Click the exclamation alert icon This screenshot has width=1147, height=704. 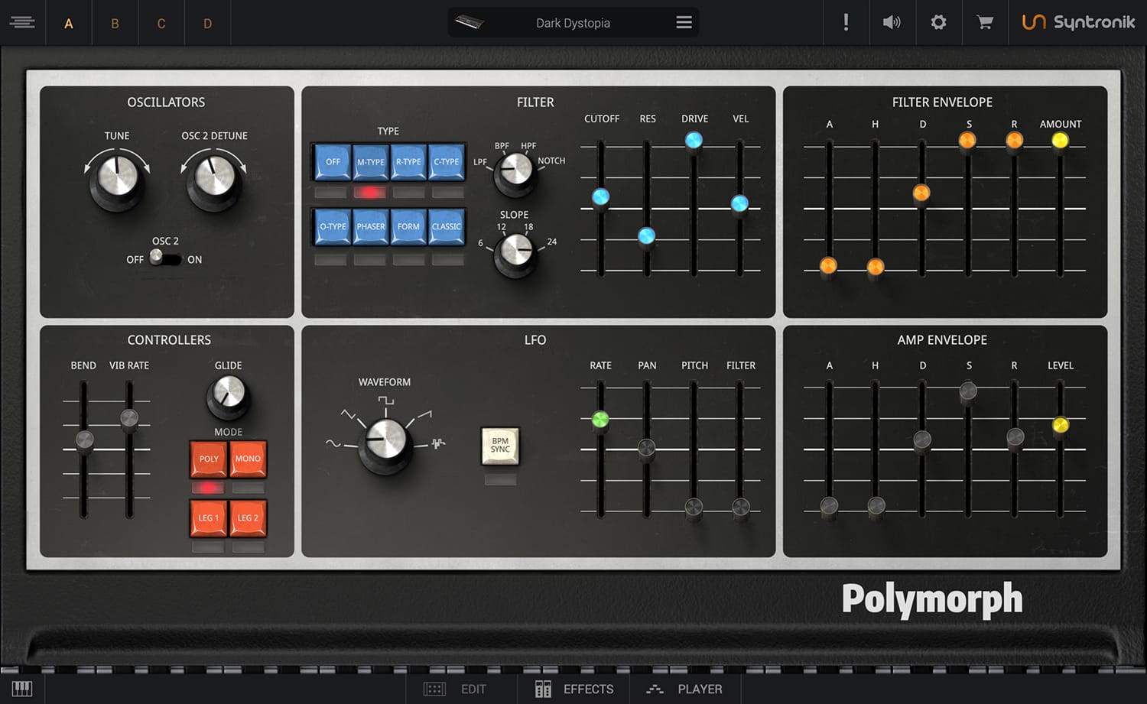coord(846,23)
